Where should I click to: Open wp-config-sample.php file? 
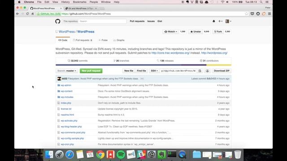(x=72, y=138)
